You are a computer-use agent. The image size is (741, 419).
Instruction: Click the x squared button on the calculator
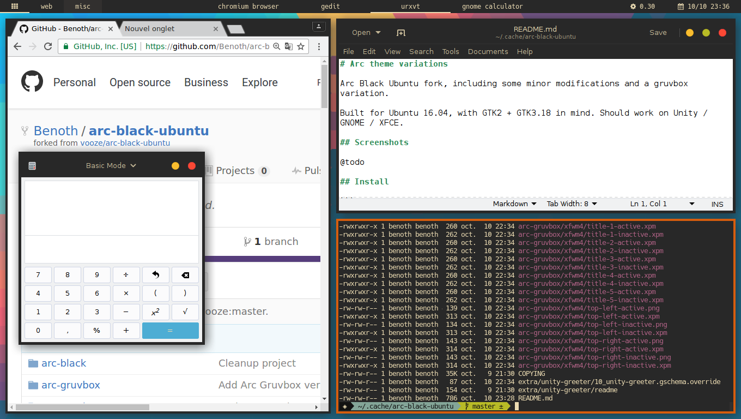[156, 312]
